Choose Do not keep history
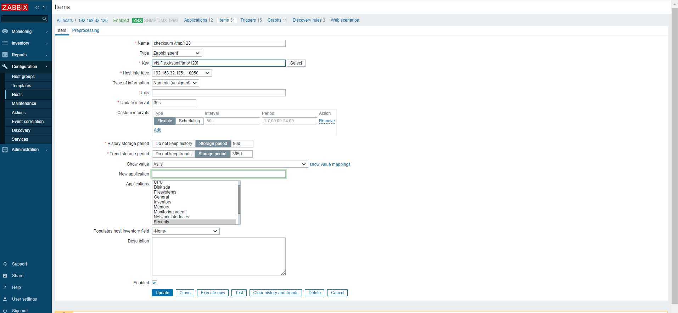 click(174, 144)
